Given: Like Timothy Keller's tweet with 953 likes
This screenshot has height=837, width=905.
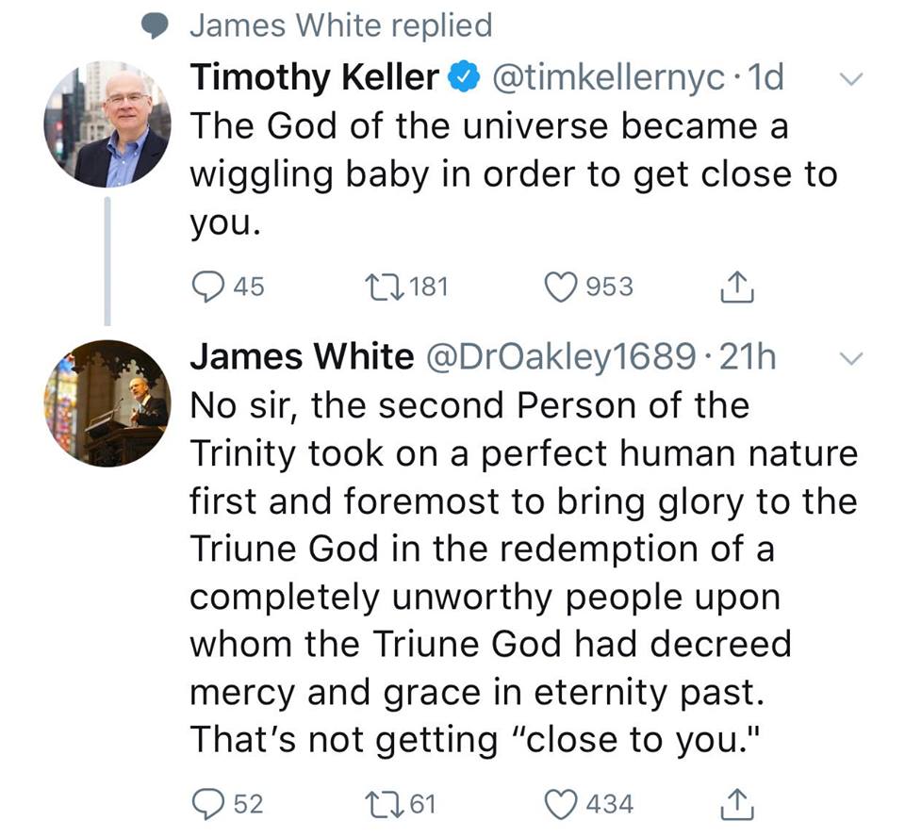Looking at the screenshot, I should [563, 287].
